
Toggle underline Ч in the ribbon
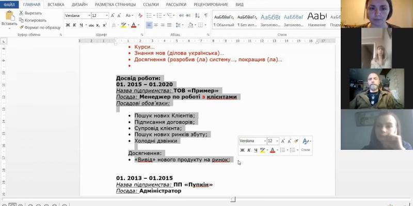click(x=82, y=25)
